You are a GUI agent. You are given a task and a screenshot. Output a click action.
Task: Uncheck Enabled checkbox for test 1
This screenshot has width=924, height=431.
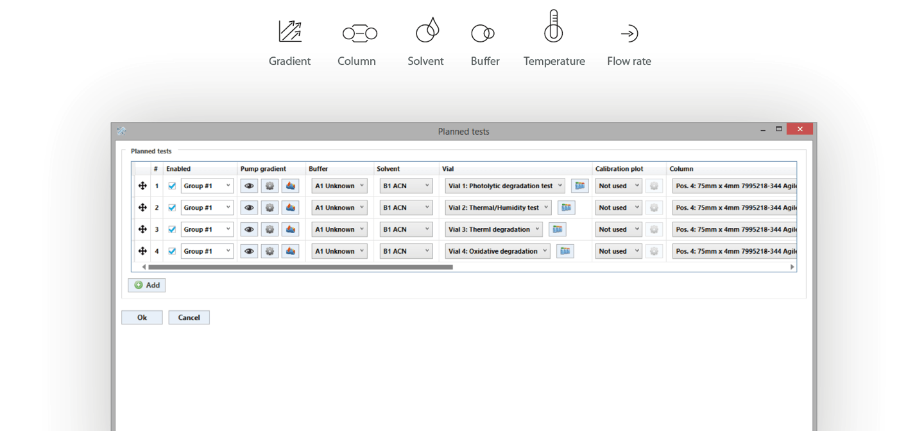(172, 186)
